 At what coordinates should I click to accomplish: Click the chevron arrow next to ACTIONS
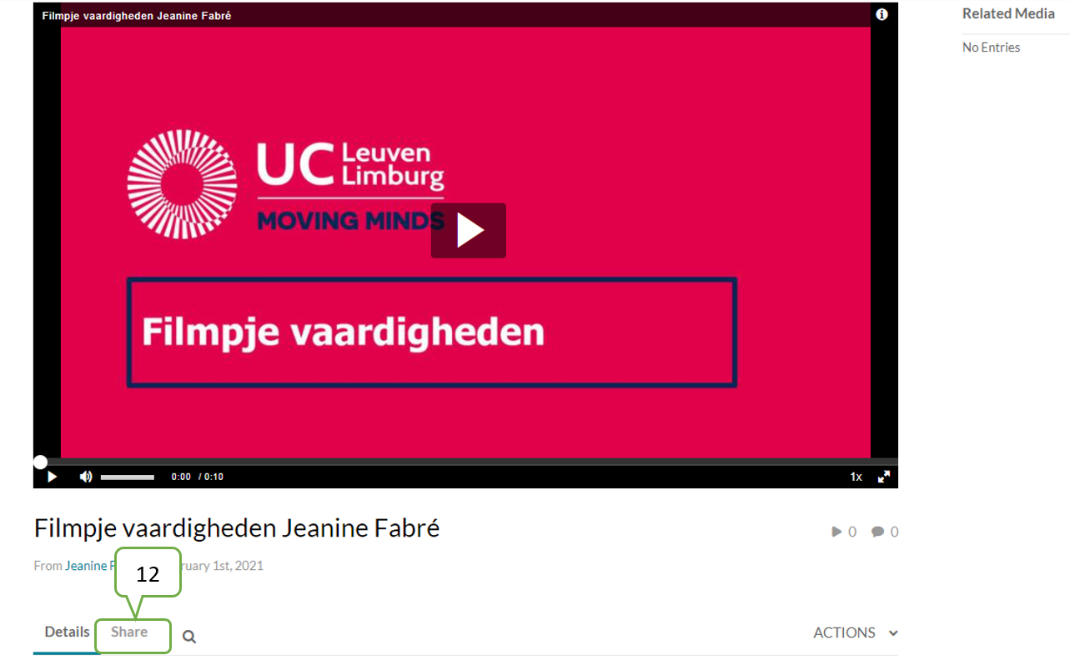pos(893,633)
